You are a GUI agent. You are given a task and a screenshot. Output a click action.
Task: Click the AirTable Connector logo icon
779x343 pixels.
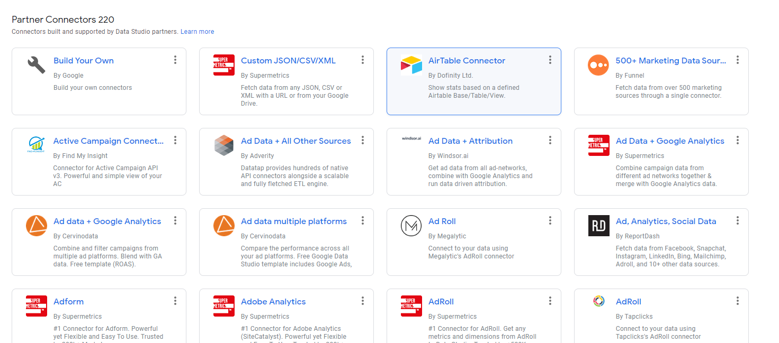tap(411, 65)
